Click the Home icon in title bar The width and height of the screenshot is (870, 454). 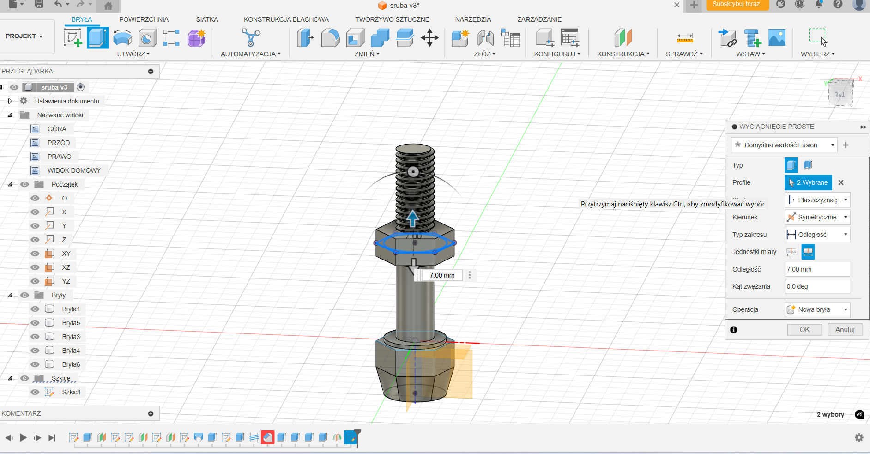click(x=108, y=6)
